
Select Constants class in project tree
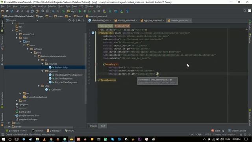click(x=56, y=90)
